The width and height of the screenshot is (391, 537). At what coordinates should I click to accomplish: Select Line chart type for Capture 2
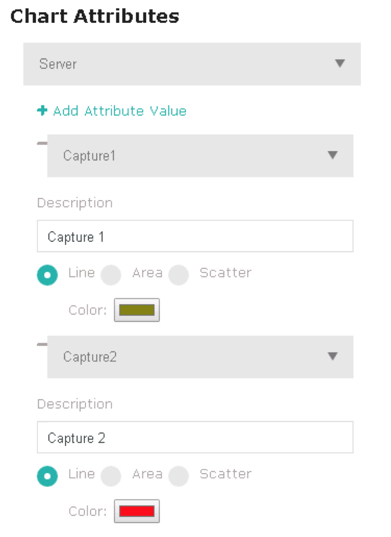pos(47,476)
